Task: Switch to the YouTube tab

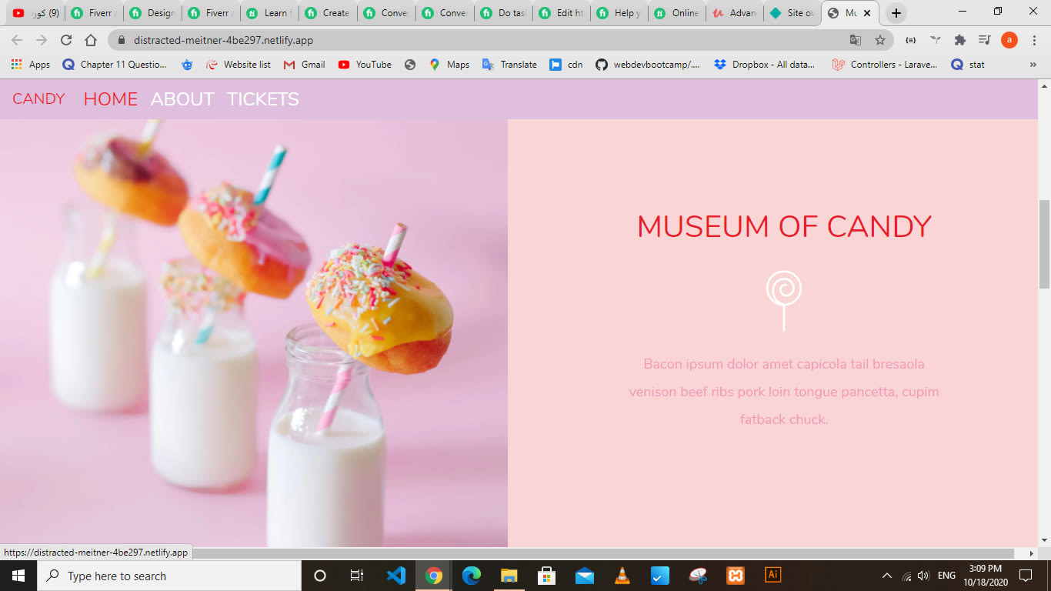Action: pos(35,13)
